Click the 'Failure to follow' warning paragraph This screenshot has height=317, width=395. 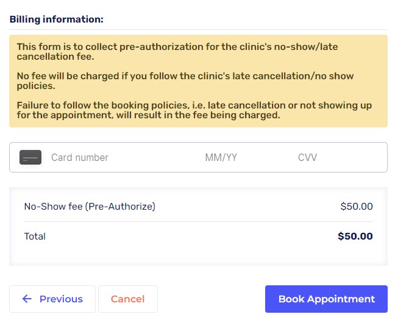194,110
